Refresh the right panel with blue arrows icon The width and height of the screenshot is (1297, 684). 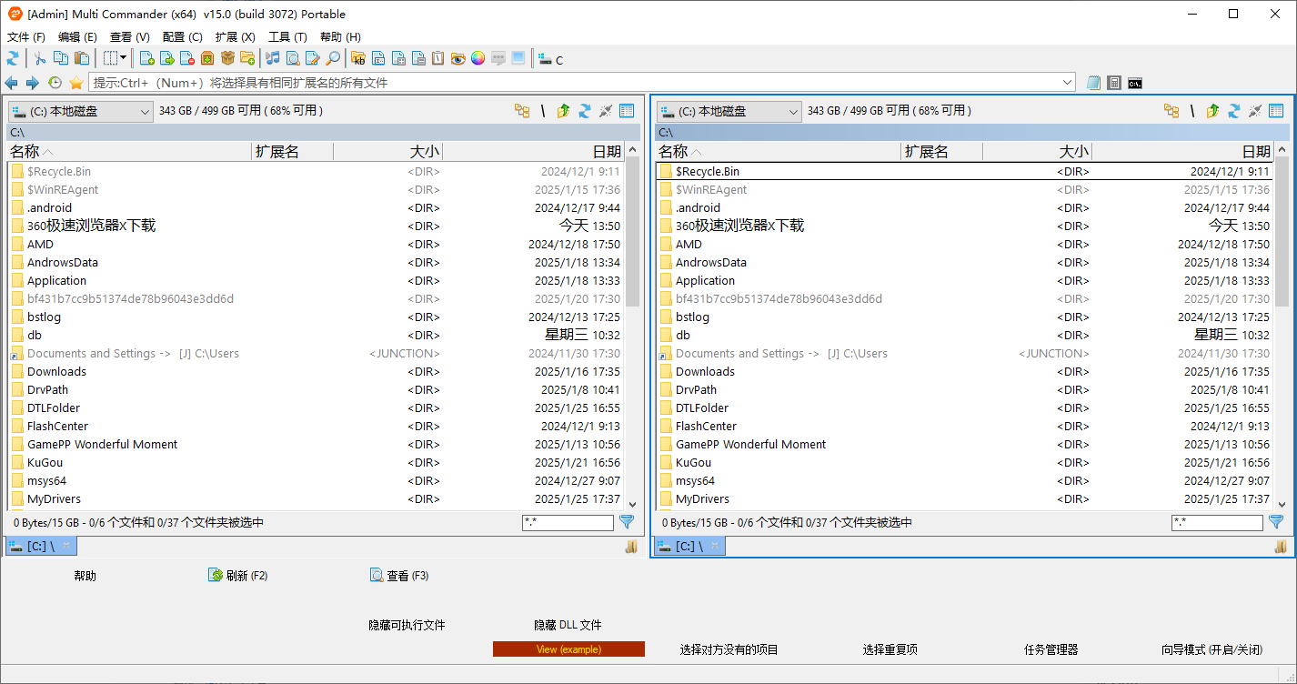(x=1233, y=110)
